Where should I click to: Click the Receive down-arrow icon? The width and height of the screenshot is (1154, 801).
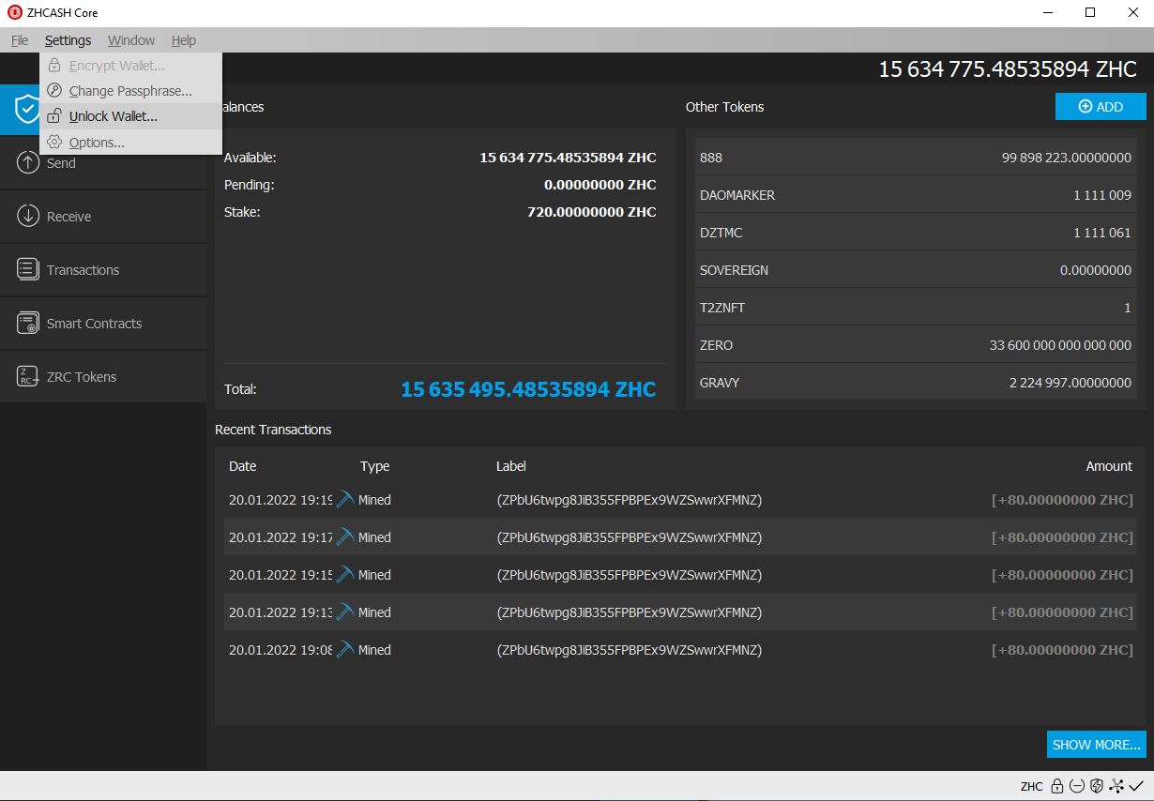click(x=28, y=216)
